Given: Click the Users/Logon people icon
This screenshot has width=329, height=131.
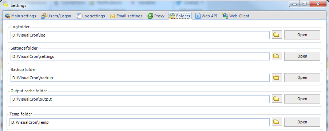Looking at the screenshot, I should click(44, 16).
